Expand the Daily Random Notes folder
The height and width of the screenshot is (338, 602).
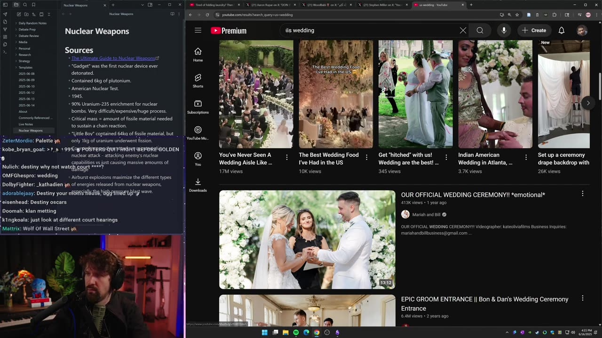(x=32, y=23)
